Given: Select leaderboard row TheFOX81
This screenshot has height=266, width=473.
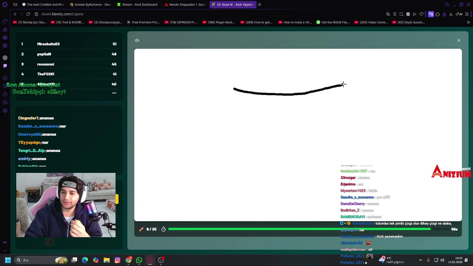Looking at the screenshot, I should (x=69, y=74).
